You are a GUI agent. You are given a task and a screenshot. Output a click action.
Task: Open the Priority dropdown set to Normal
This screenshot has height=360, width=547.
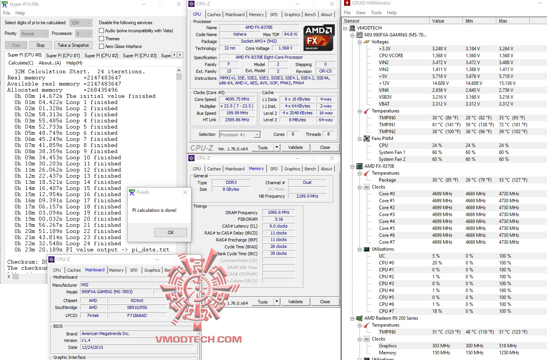pos(34,34)
